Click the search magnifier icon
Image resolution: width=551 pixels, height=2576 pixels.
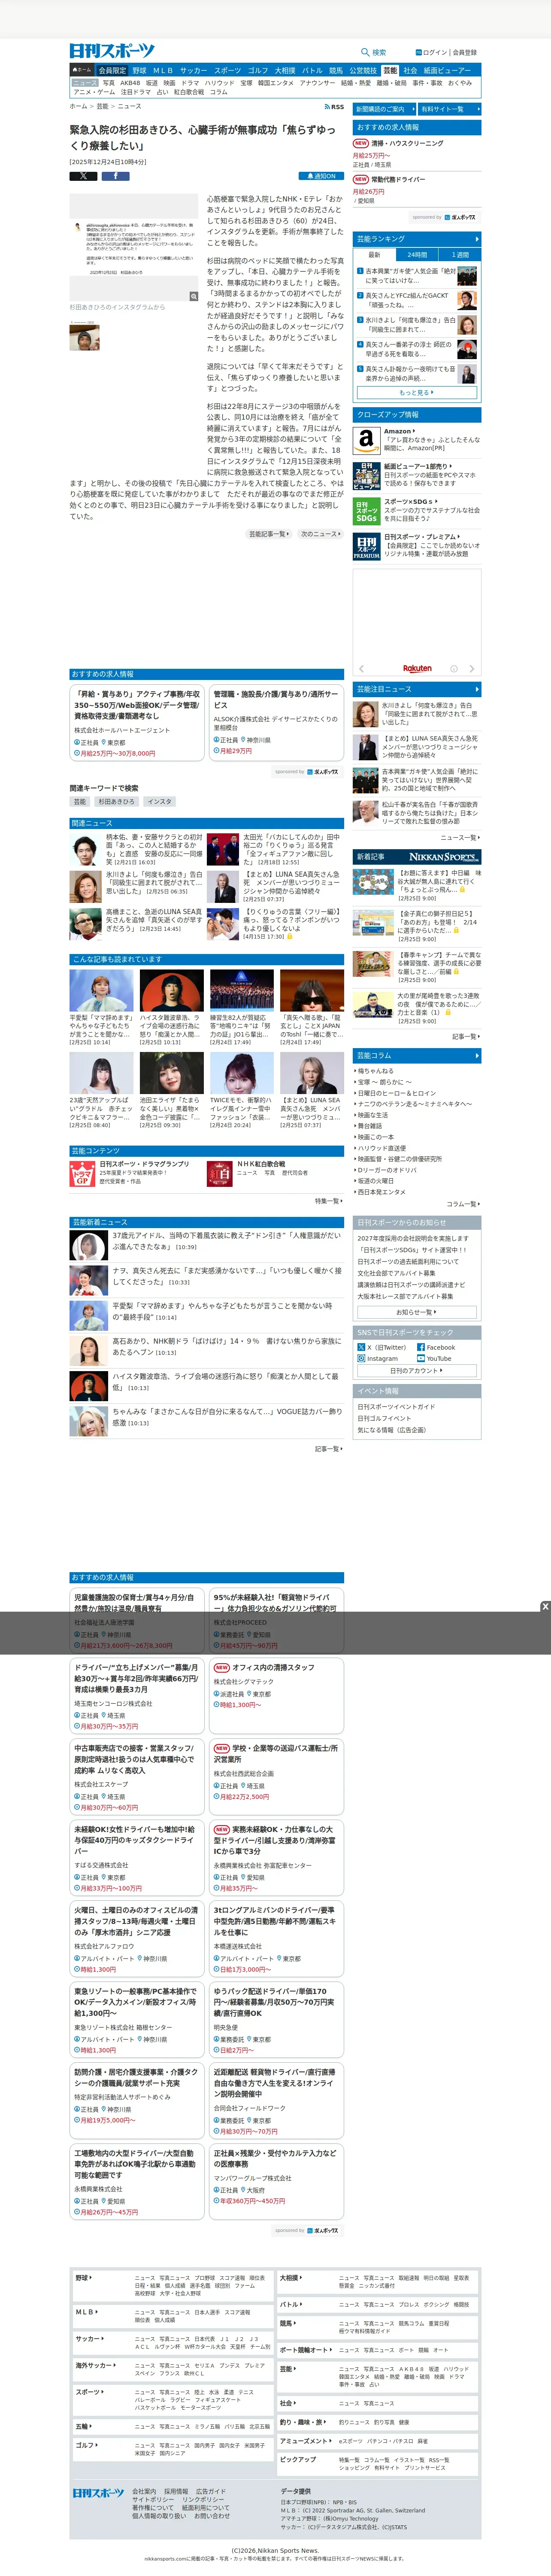(x=364, y=52)
